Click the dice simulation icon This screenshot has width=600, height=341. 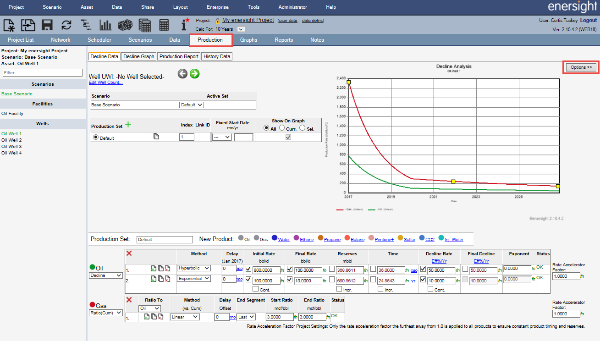coord(125,25)
